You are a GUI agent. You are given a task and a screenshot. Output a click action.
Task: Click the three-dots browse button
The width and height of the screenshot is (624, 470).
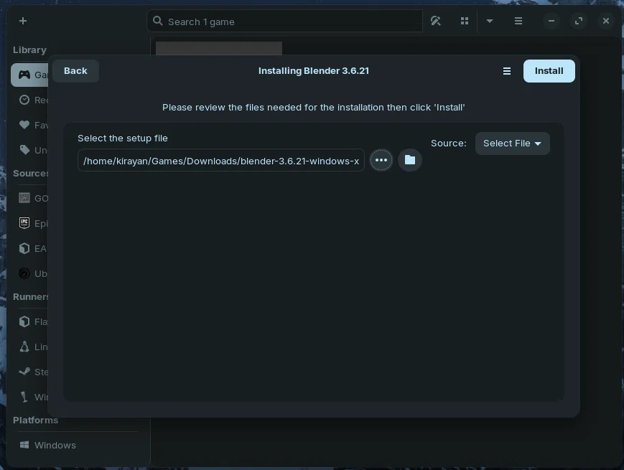click(381, 160)
